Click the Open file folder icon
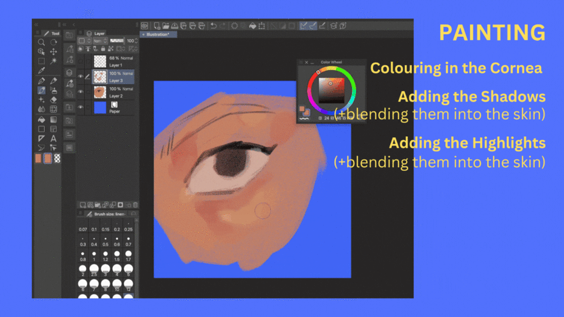The height and width of the screenshot is (317, 564). [x=166, y=25]
